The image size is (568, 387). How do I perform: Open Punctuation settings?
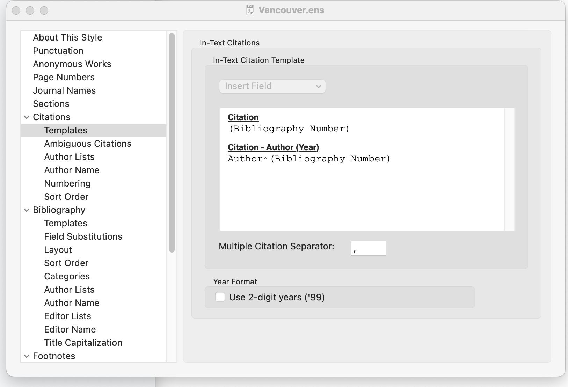(58, 51)
